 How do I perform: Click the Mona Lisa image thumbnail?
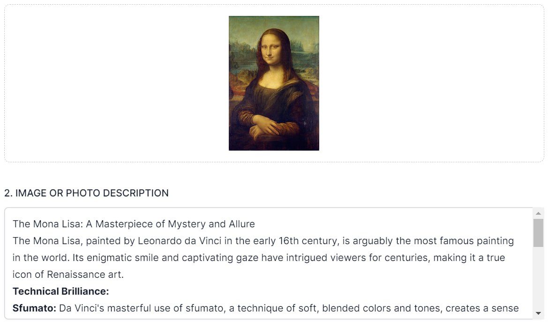(x=274, y=83)
